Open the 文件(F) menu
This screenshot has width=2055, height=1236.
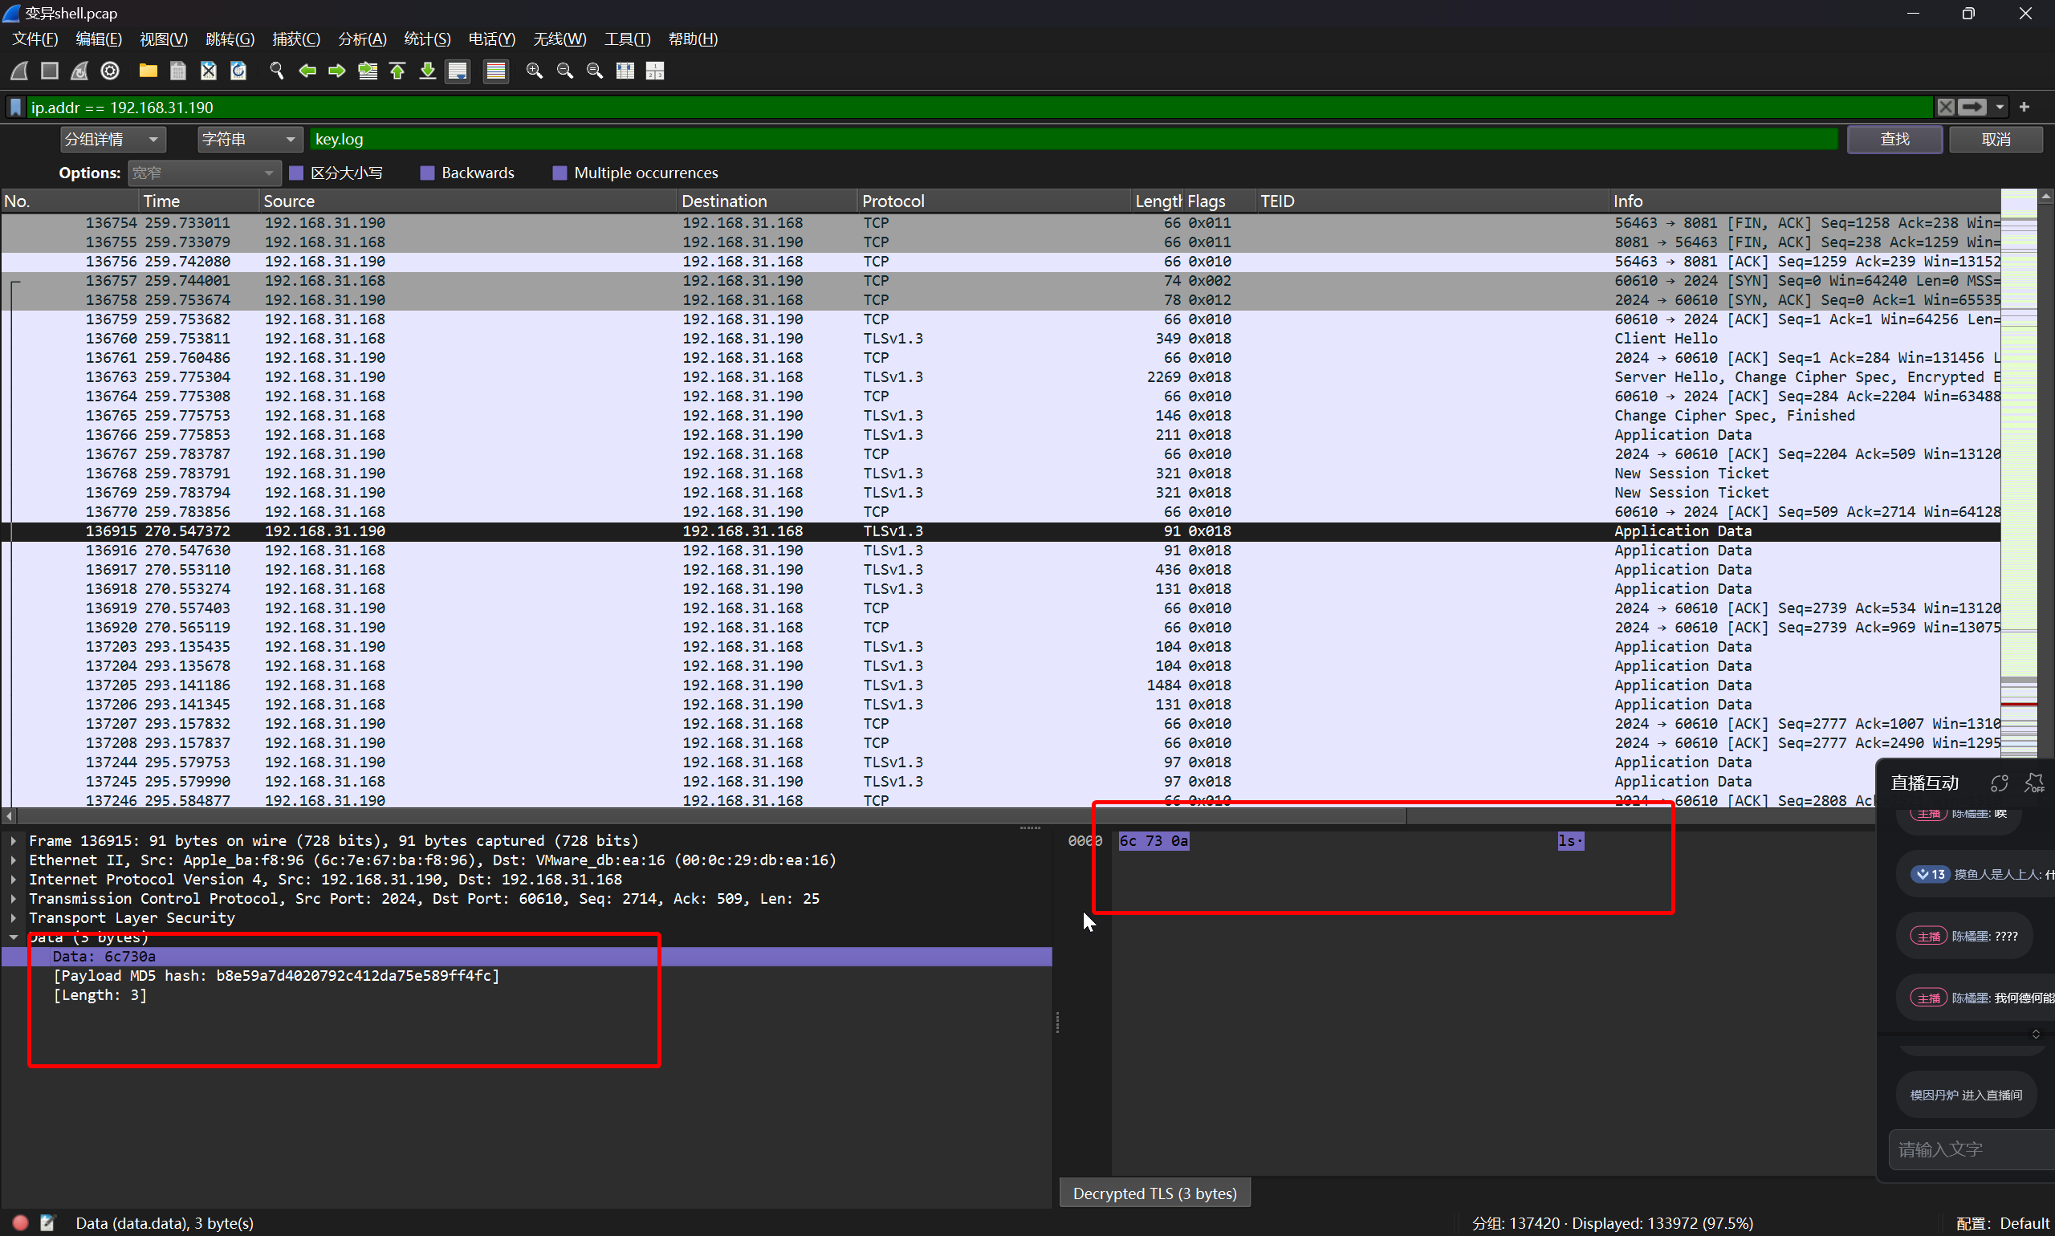[x=35, y=39]
